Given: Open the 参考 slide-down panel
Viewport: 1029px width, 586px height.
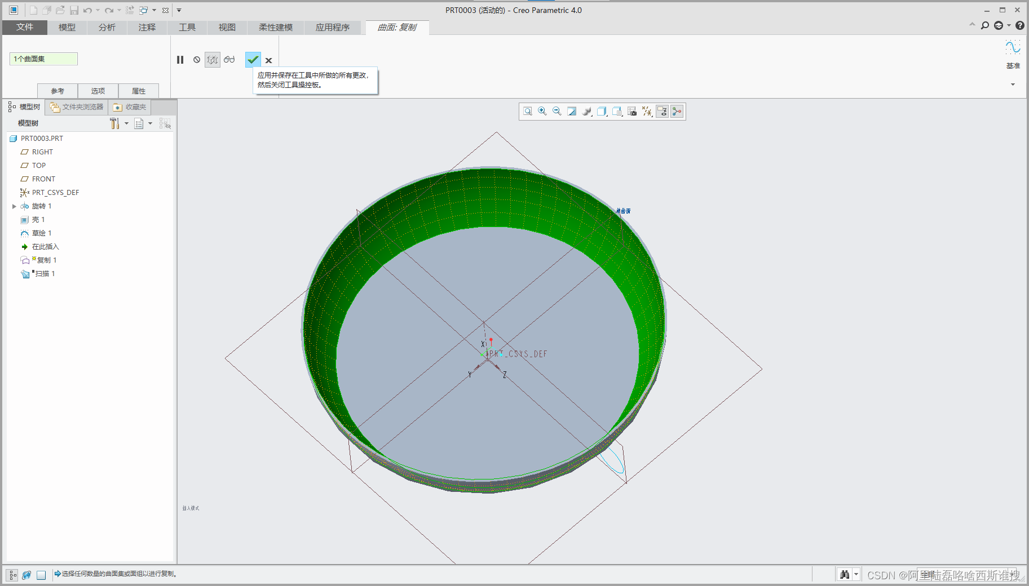Looking at the screenshot, I should (58, 91).
